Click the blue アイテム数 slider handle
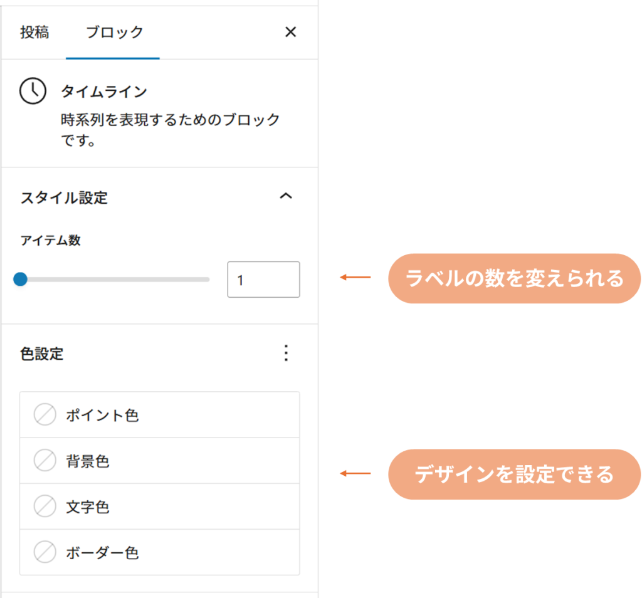The width and height of the screenshot is (642, 598). tap(20, 279)
